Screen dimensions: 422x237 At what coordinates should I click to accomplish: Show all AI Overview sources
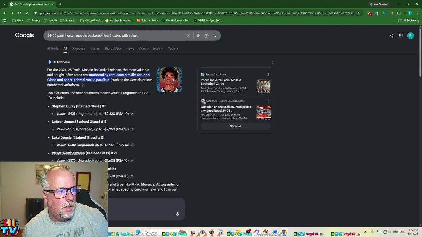(x=236, y=126)
